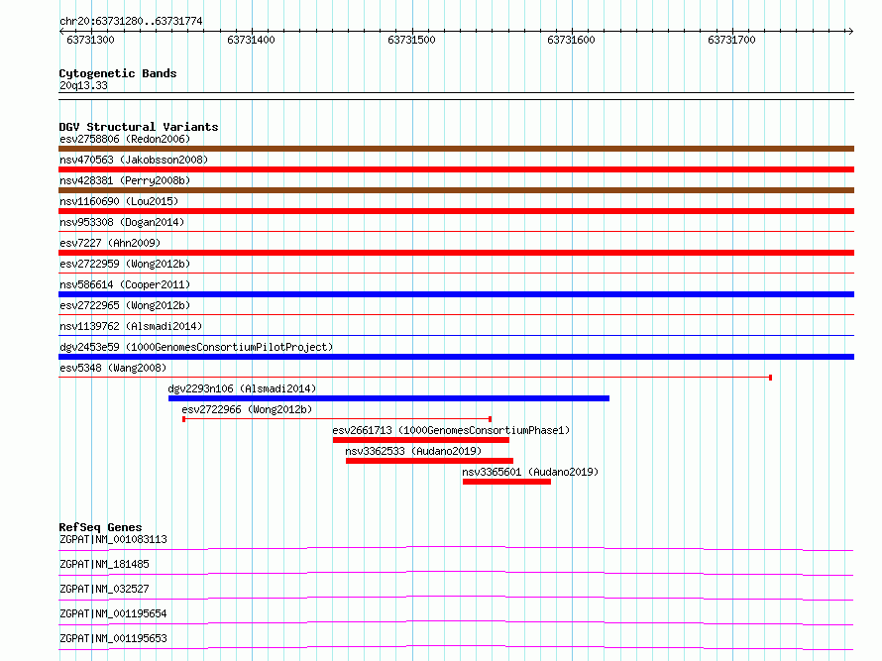The image size is (882, 661).
Task: Select the brown esv2758806 variant bar
Action: point(456,149)
